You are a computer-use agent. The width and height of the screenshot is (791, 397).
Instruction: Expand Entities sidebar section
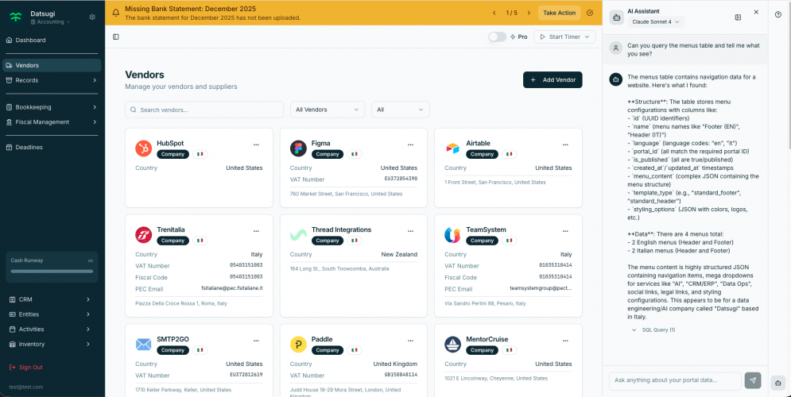50,314
